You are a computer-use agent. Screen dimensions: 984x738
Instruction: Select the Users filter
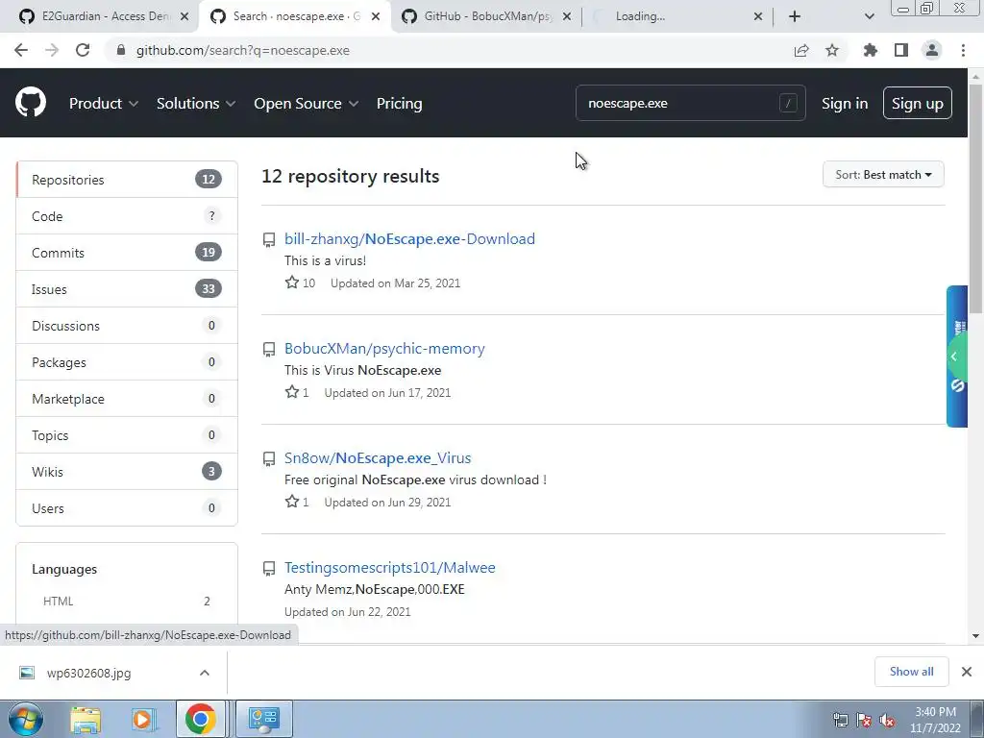coord(127,507)
